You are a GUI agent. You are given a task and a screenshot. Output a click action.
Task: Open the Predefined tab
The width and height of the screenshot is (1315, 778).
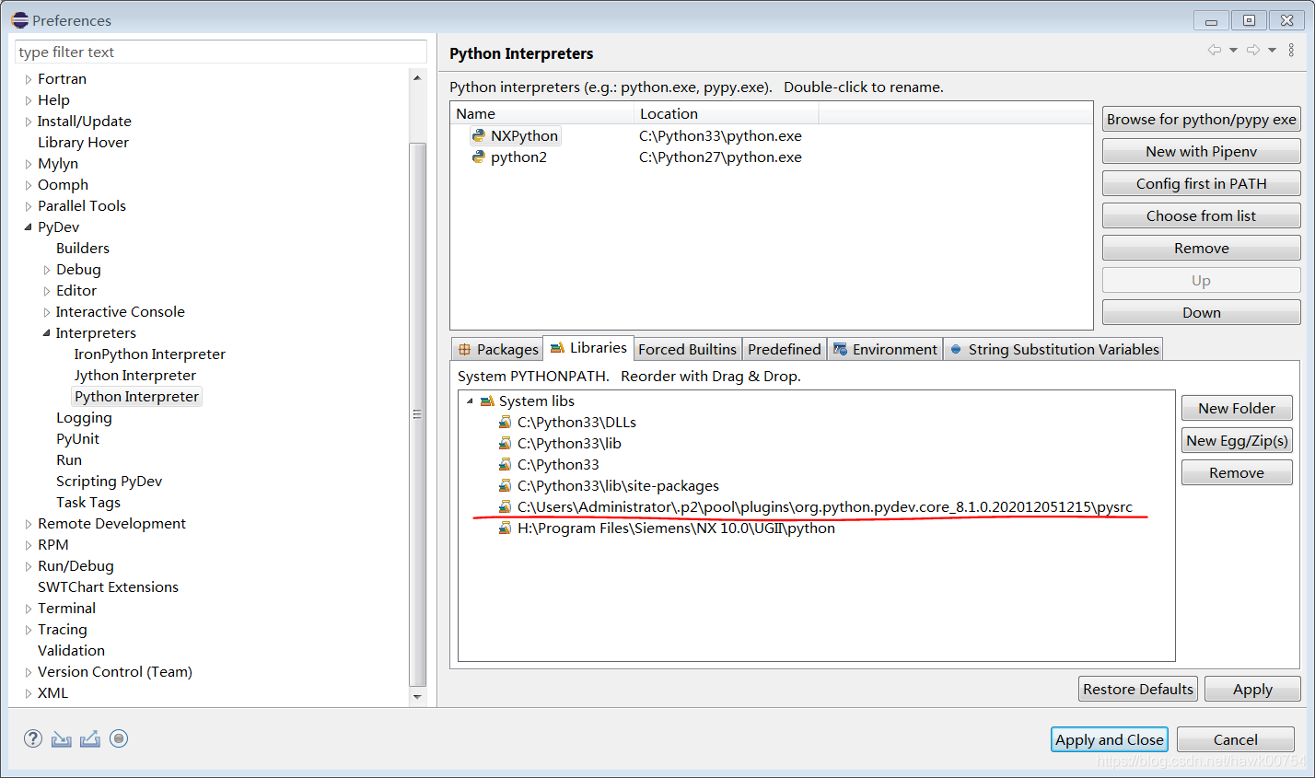(x=785, y=350)
